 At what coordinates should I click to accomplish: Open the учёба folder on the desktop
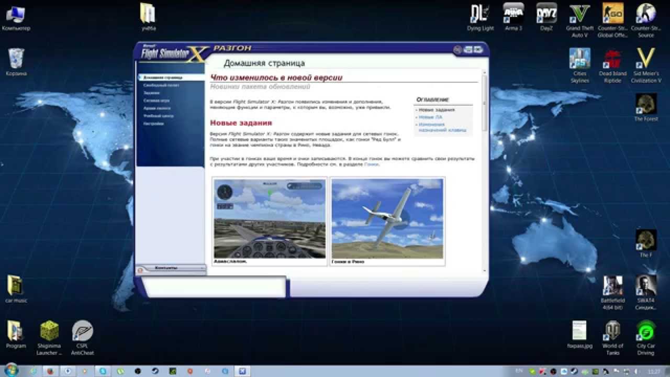(x=149, y=17)
